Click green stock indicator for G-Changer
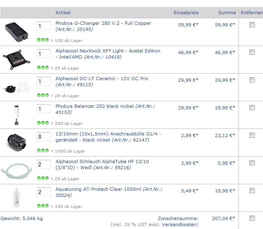The image size is (263, 229). pyautogui.click(x=43, y=40)
